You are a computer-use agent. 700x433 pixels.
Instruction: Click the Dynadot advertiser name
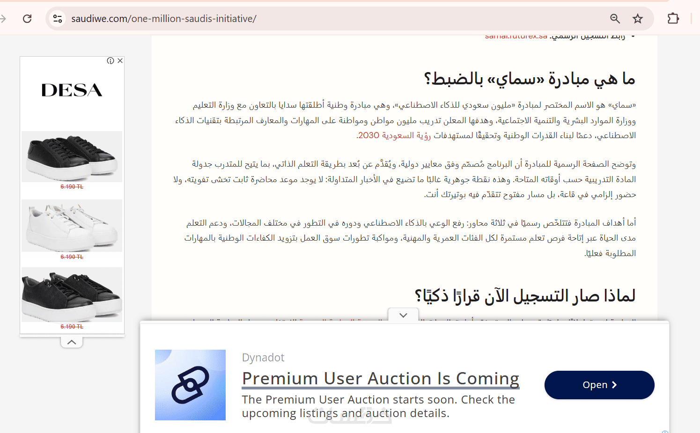click(x=263, y=358)
